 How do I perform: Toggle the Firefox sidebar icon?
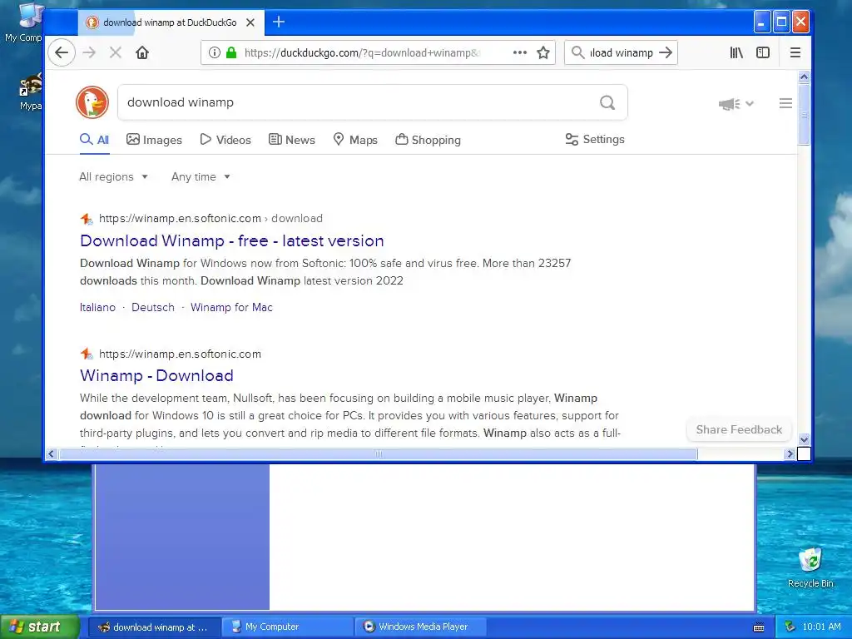coord(763,52)
